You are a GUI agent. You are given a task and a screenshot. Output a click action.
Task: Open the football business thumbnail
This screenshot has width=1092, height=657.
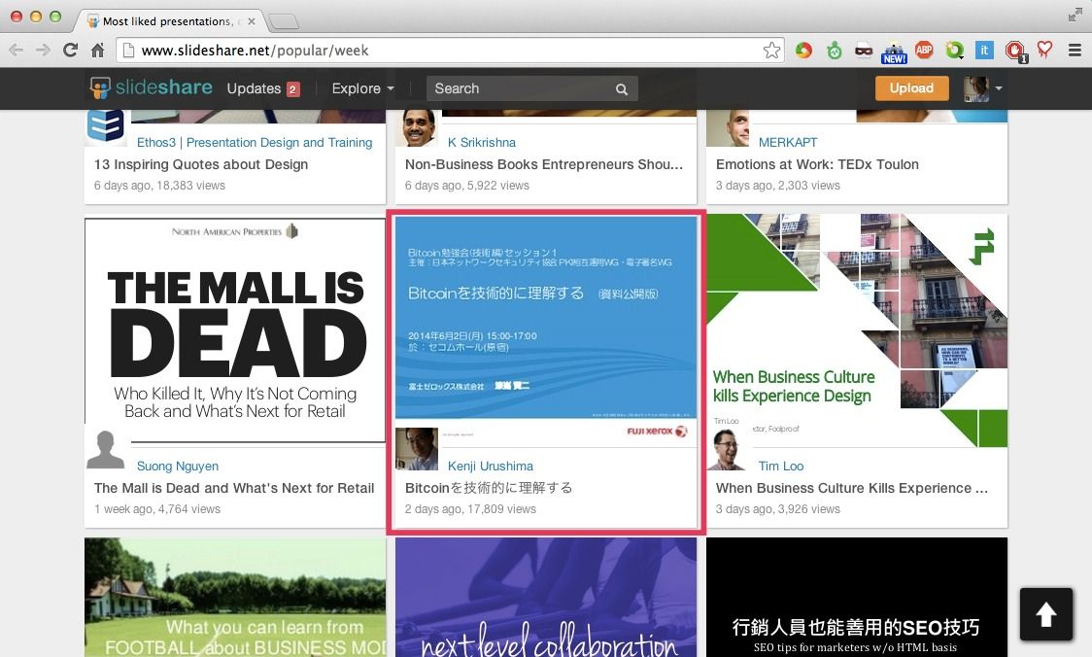(235, 597)
